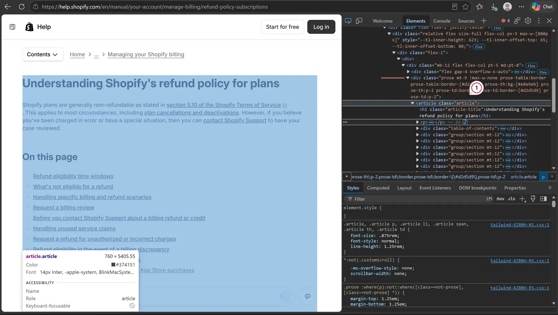Click the #374151 color swatch in tooltip
The height and width of the screenshot is (315, 558).
pos(113,265)
